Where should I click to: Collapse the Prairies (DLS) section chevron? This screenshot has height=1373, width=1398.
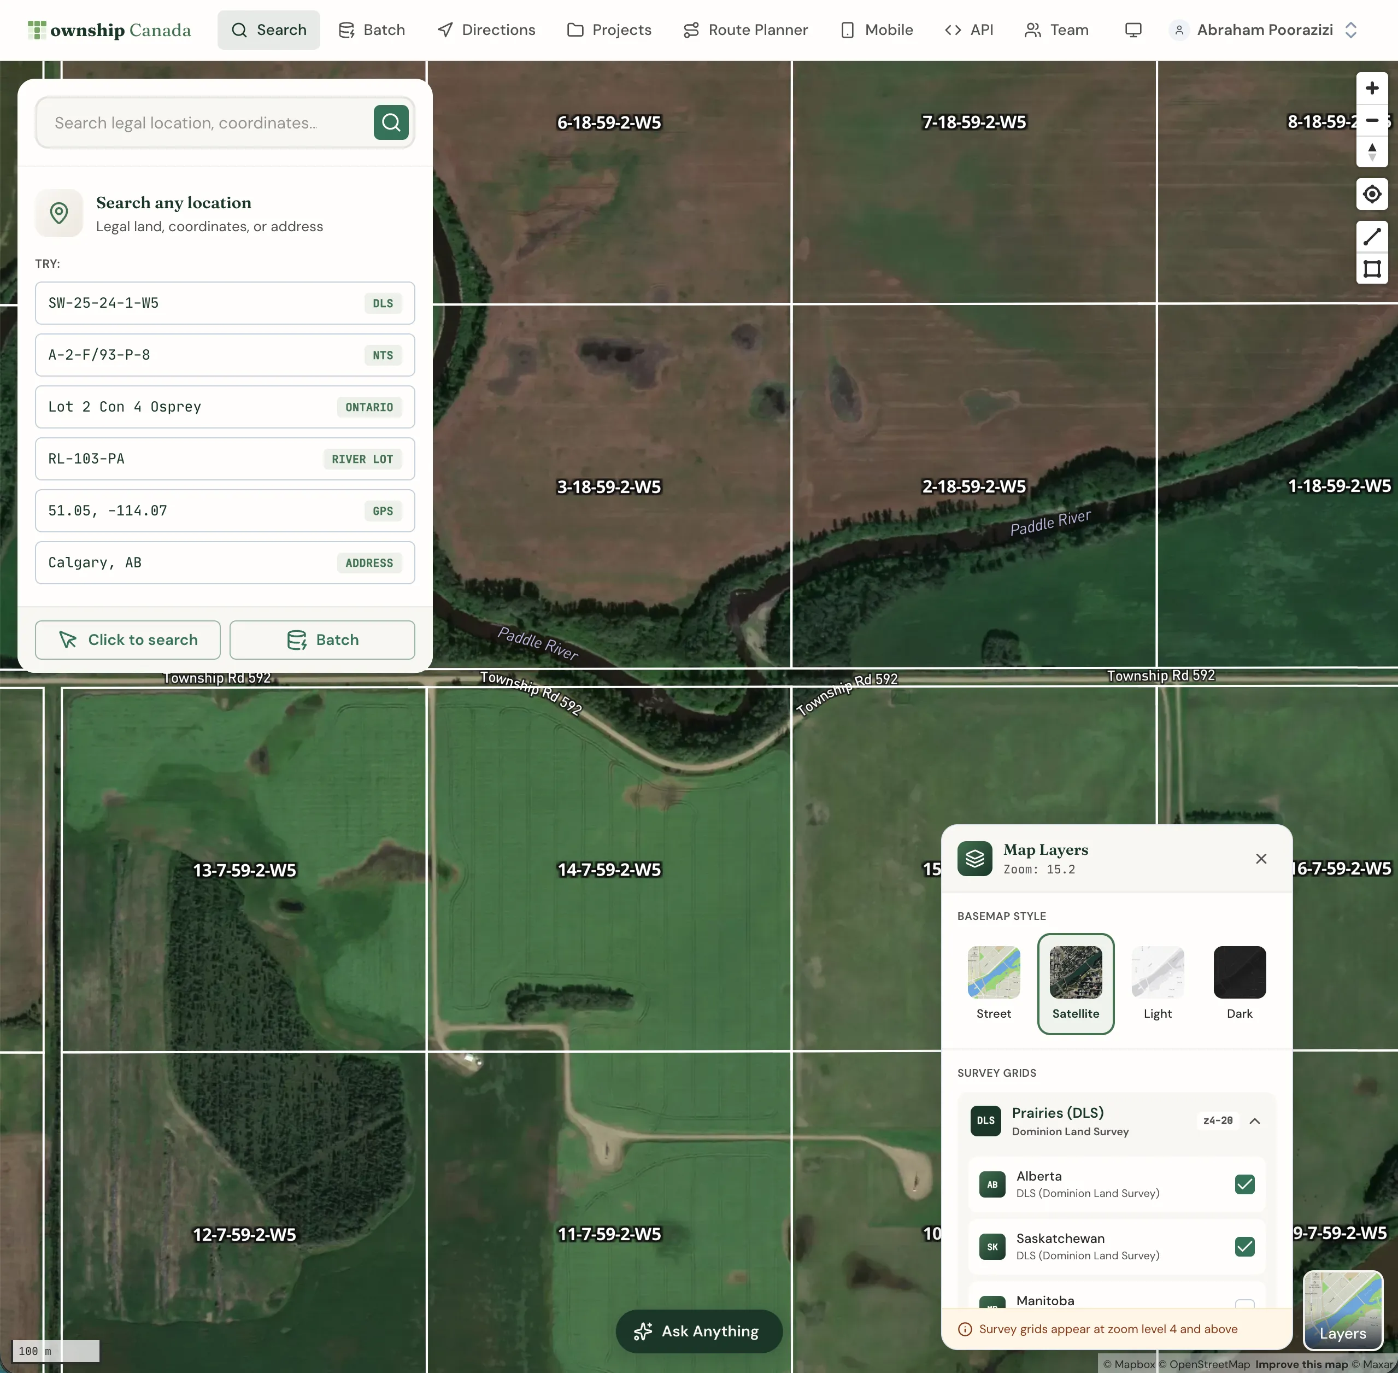pos(1254,1120)
